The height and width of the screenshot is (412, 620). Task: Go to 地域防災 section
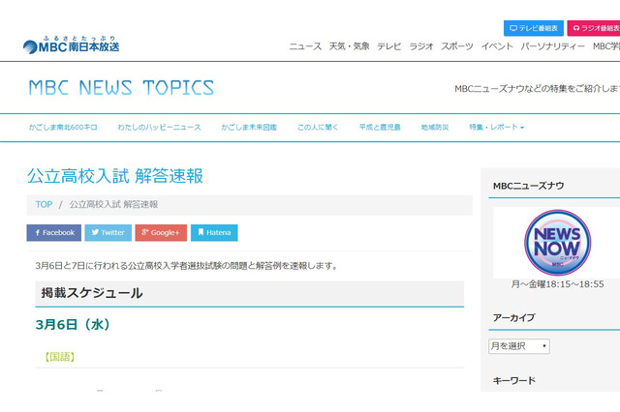[435, 127]
